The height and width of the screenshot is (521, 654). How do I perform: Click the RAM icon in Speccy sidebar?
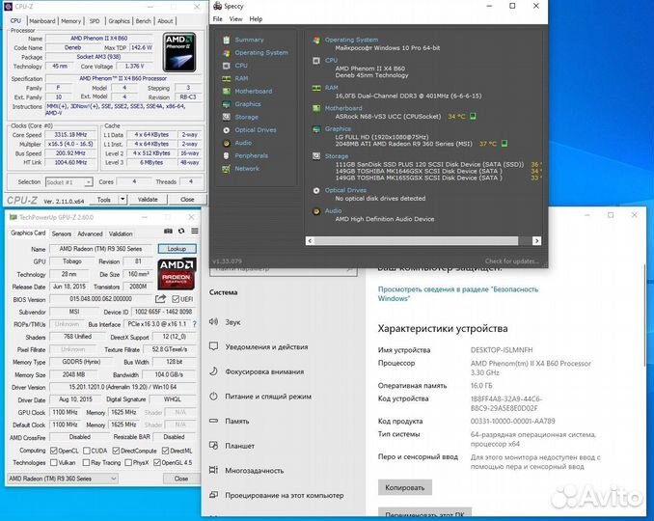(226, 78)
